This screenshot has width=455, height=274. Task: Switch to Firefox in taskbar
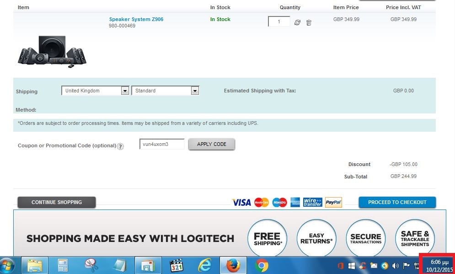[233, 266]
